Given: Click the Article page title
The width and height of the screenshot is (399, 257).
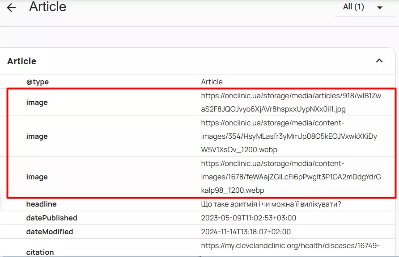Looking at the screenshot, I should click(x=47, y=7).
